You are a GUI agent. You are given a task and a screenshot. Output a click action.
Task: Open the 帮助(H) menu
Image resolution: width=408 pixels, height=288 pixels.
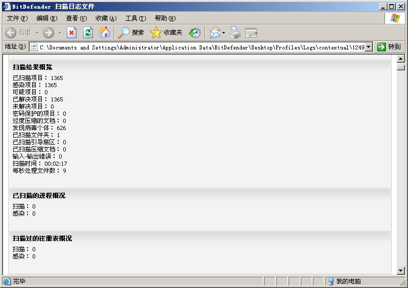pyautogui.click(x=165, y=18)
